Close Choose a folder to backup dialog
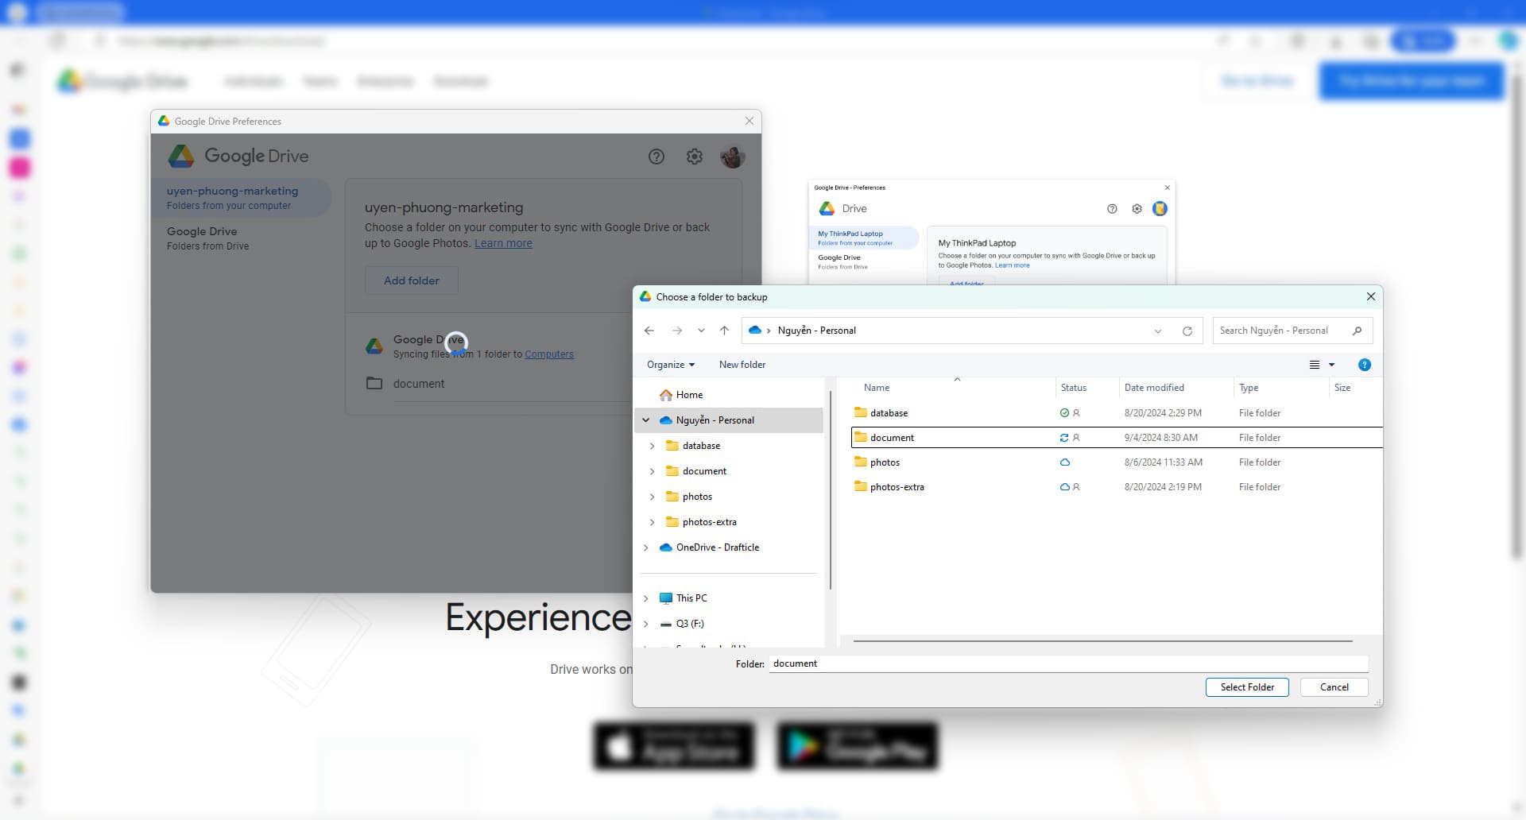 tap(1370, 296)
